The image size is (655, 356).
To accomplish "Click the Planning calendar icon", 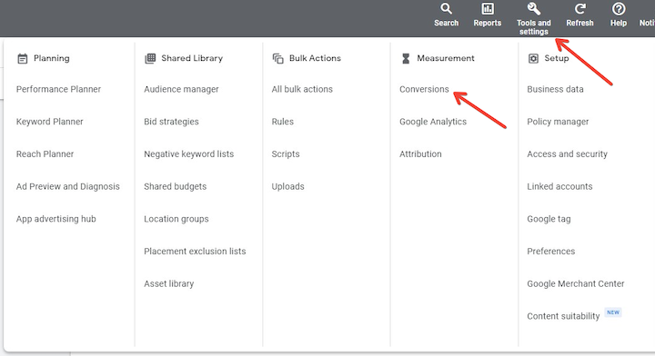I will [x=23, y=58].
